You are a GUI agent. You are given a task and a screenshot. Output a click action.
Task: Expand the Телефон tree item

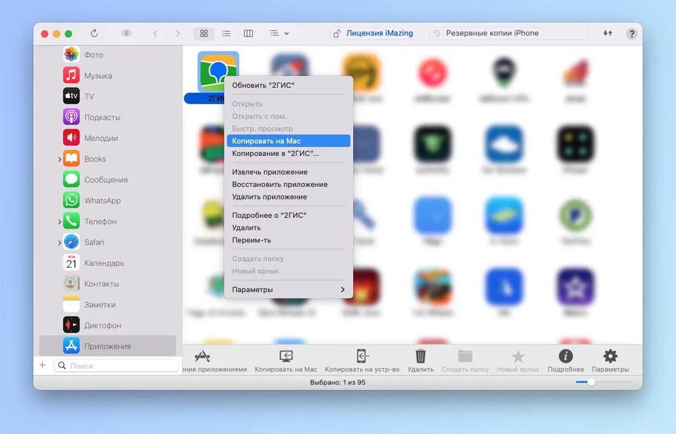(x=59, y=222)
